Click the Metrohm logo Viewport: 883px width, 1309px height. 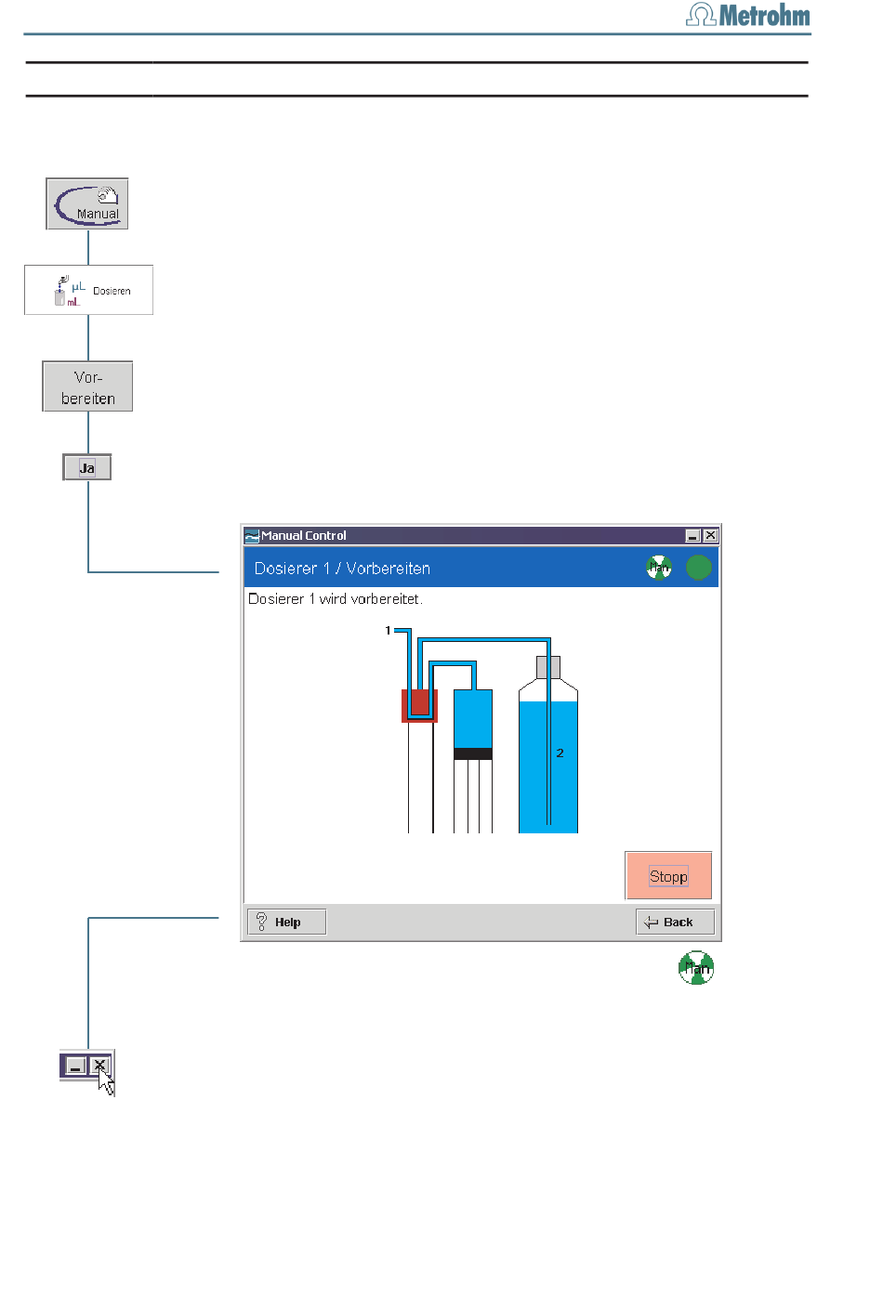click(748, 15)
